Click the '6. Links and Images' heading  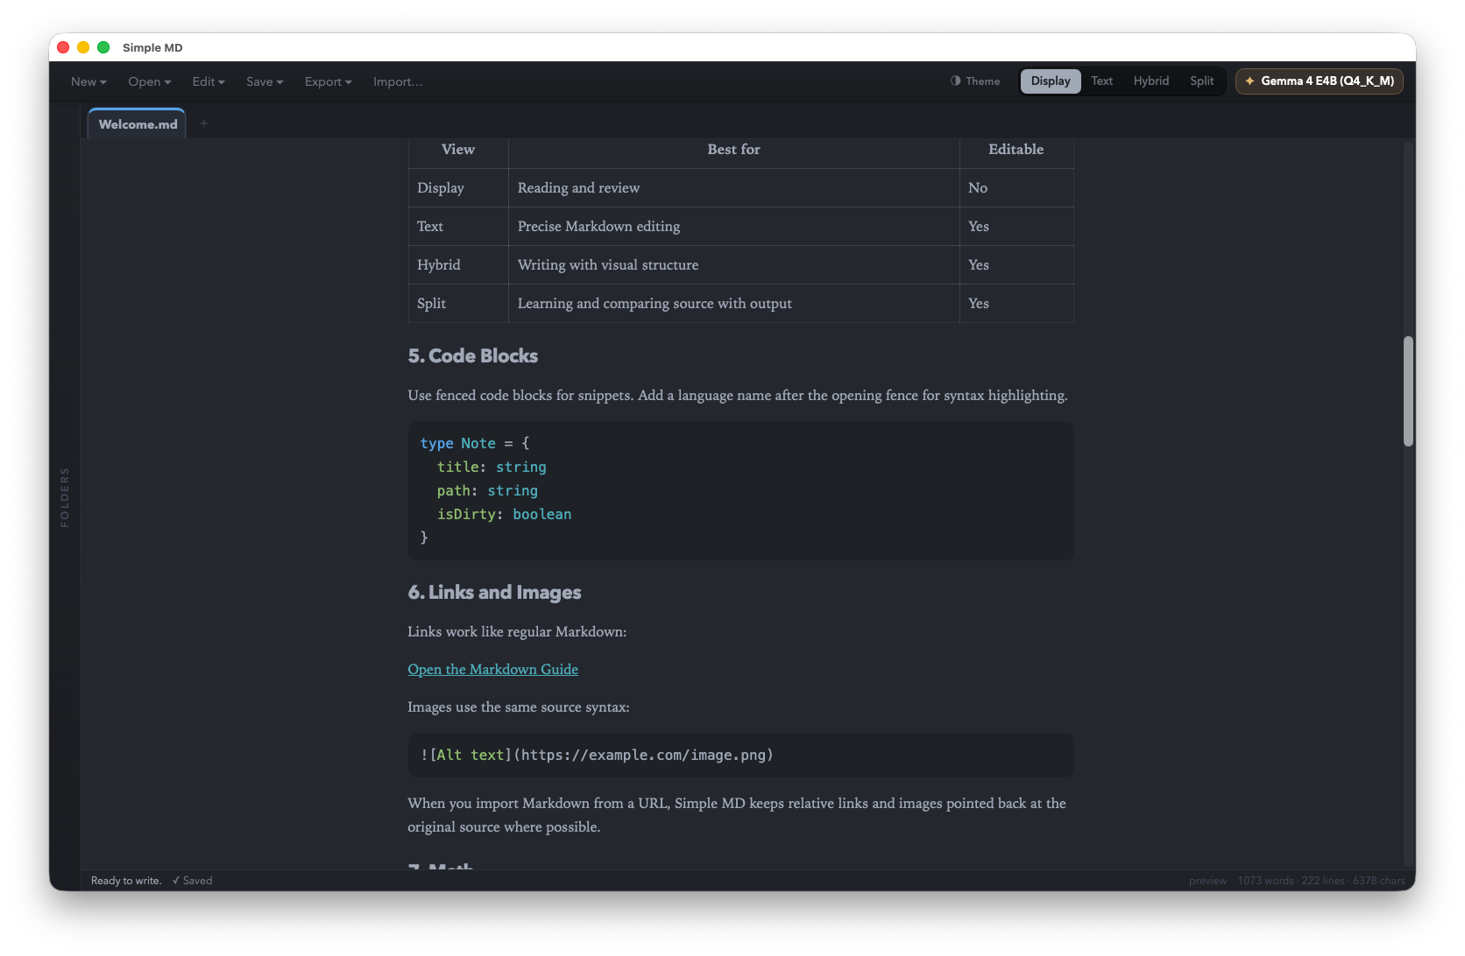494,592
